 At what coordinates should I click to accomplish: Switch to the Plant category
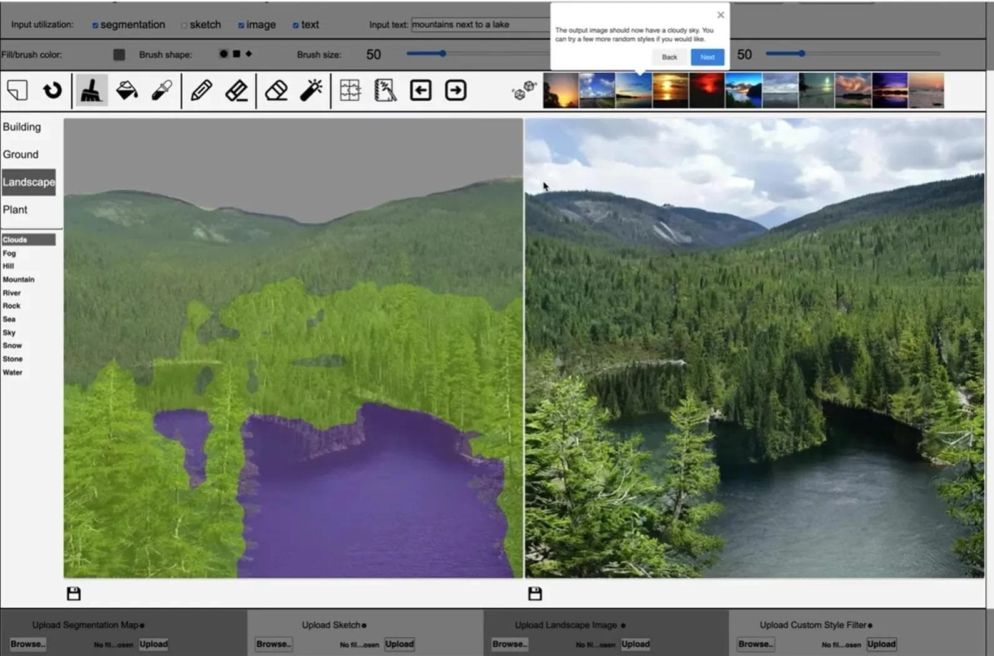click(15, 210)
